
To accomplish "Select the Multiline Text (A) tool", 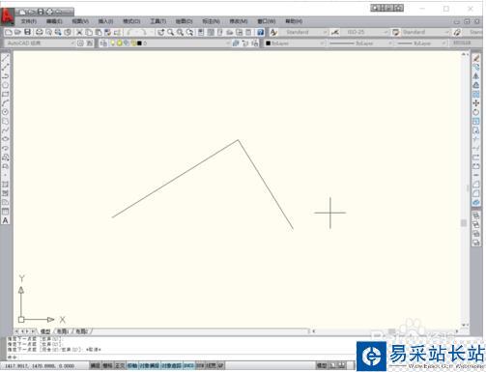I will point(6,220).
